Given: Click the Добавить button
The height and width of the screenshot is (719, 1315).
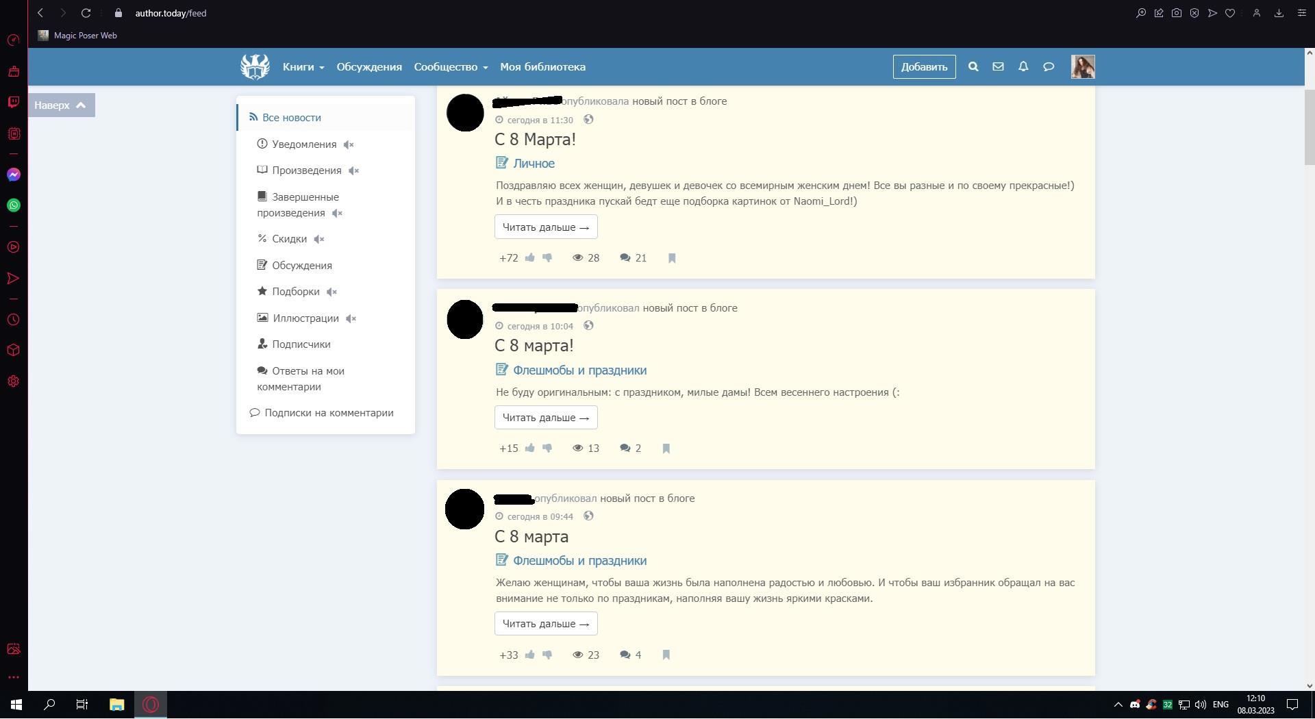Looking at the screenshot, I should click(x=924, y=67).
